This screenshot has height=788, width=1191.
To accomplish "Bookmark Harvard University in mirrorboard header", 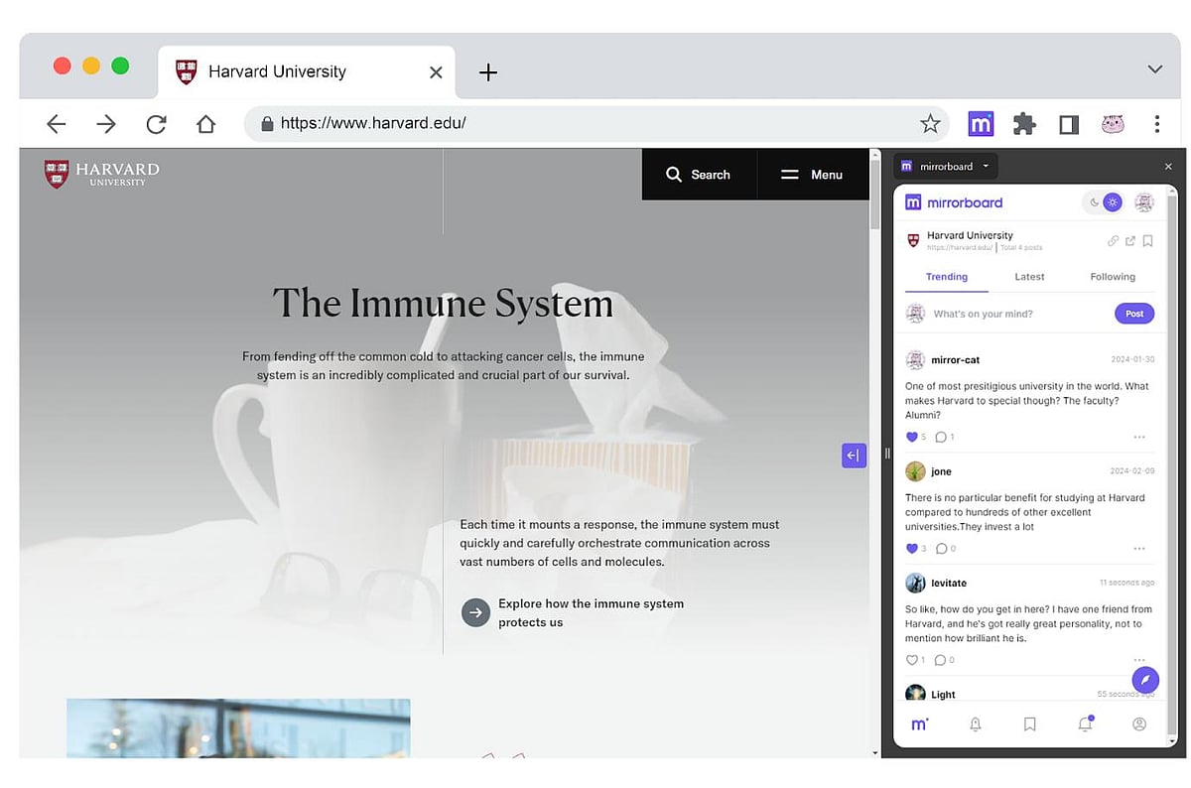I will click(1147, 241).
